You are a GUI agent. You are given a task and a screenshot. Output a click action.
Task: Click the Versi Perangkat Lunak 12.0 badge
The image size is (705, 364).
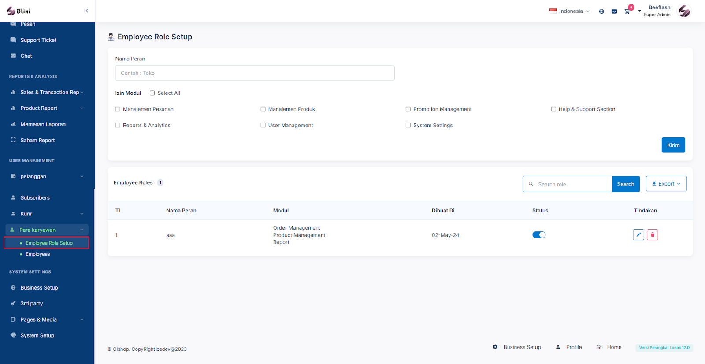tap(664, 348)
